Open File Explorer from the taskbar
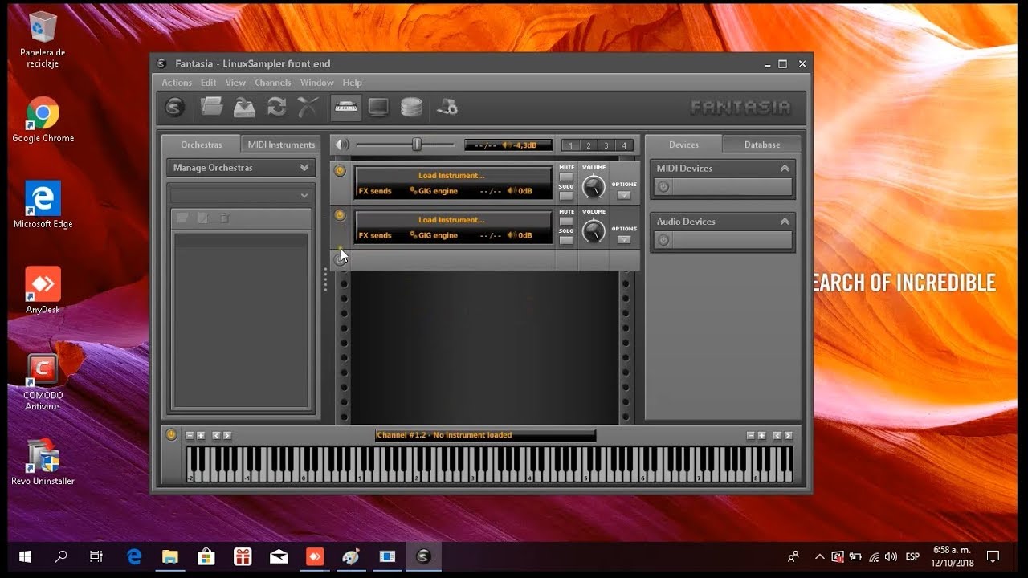The height and width of the screenshot is (578, 1028). click(170, 556)
